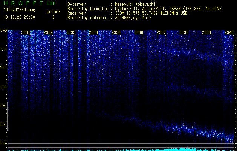Click time marker 2333
The height and width of the screenshot is (151, 237).
coord(71,32)
